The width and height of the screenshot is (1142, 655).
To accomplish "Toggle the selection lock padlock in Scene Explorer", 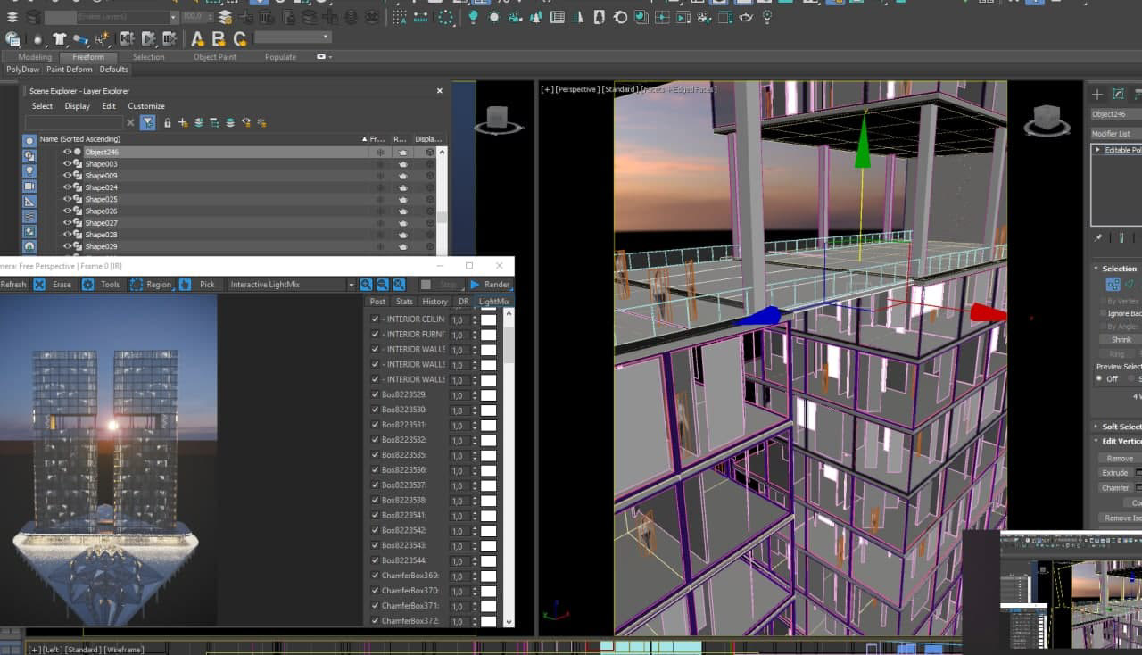I will [168, 123].
